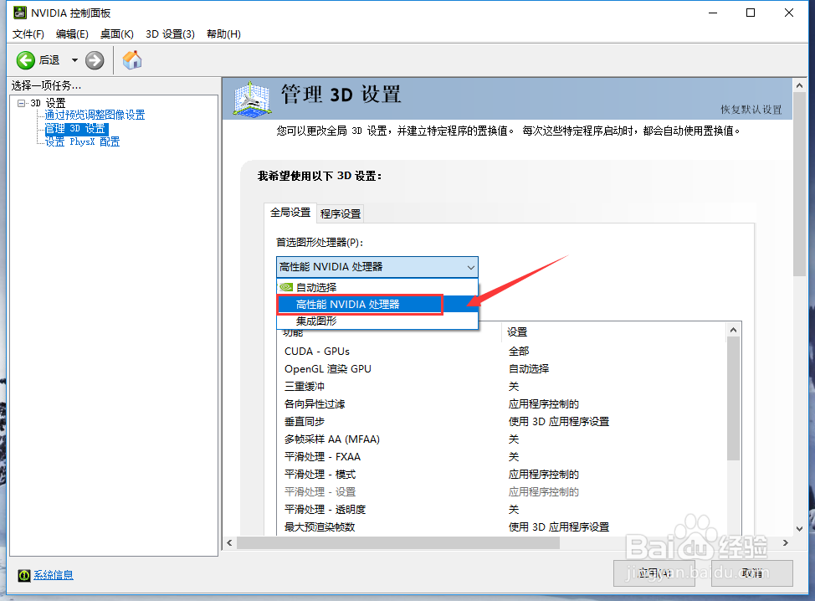815x601 pixels.
Task: Click the green Back arrow icon
Action: tap(25, 60)
